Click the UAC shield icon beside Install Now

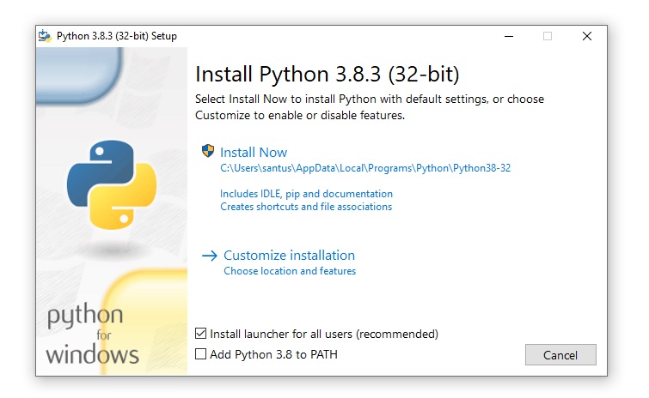tap(208, 151)
